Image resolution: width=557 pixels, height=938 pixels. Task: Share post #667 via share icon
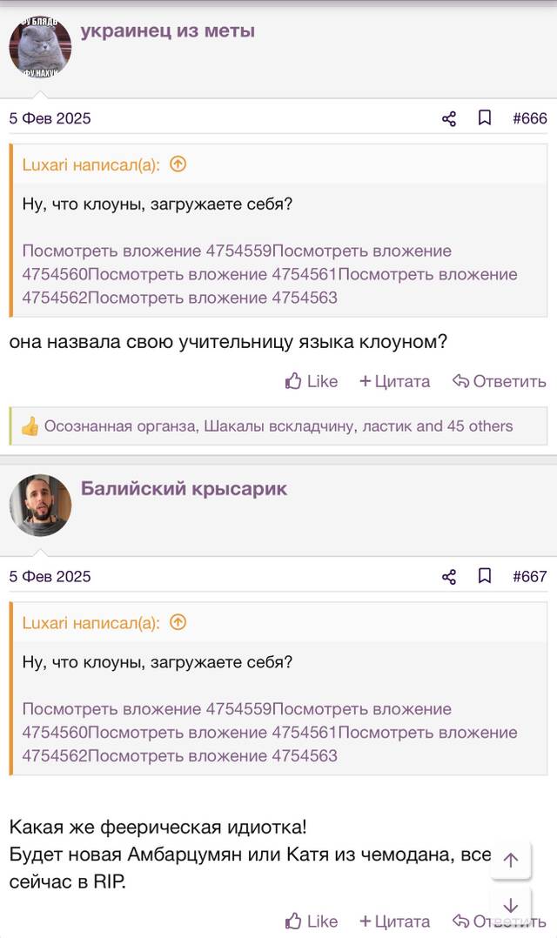point(449,577)
